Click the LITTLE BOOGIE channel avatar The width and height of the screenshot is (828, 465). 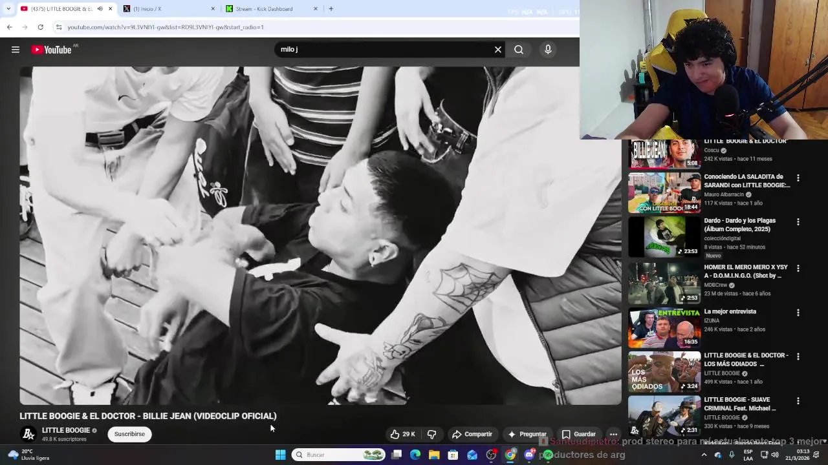click(x=28, y=434)
